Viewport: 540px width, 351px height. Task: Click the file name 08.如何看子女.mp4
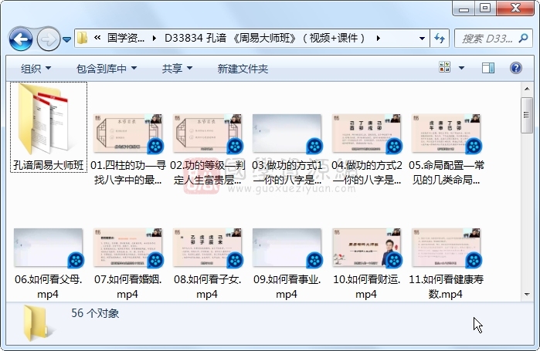tap(207, 287)
